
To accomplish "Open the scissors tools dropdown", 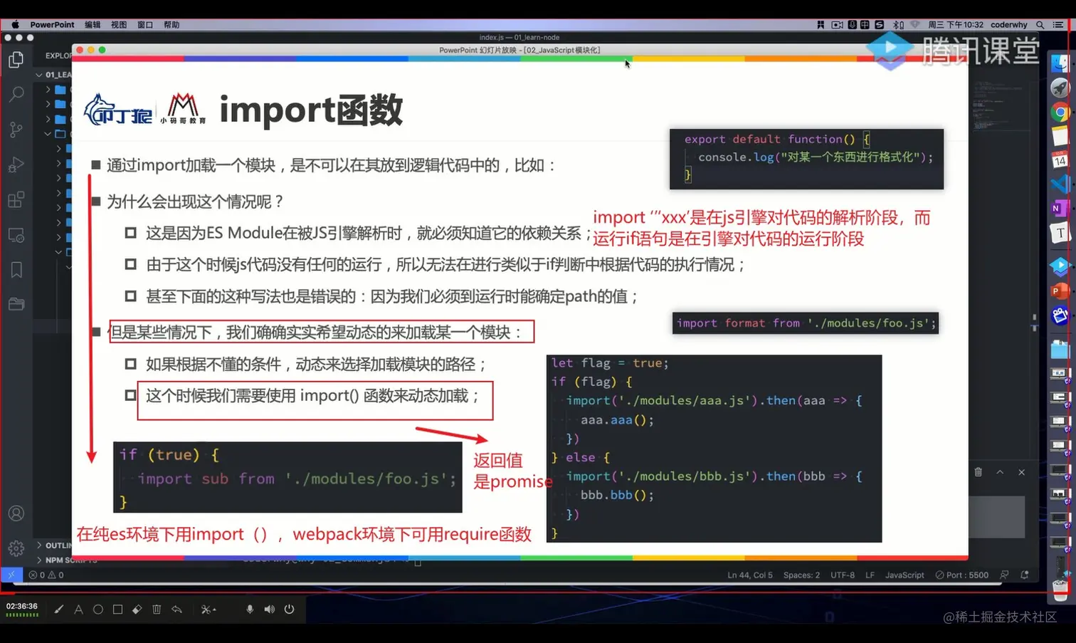I will (x=209, y=610).
